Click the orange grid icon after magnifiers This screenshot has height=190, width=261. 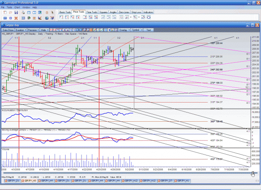(91, 30)
